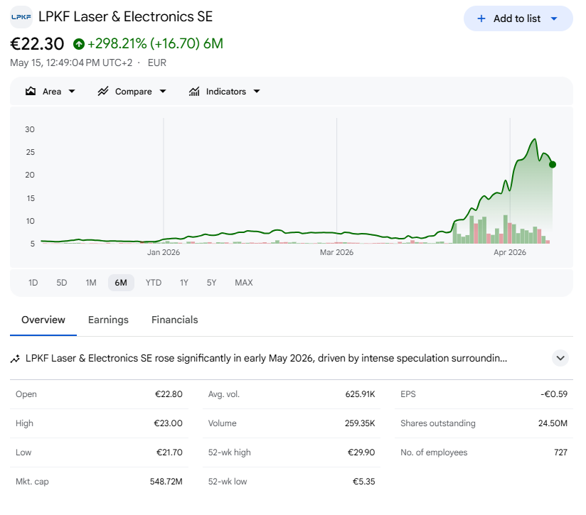Select the 5Y time range
The width and height of the screenshot is (586, 515).
pyautogui.click(x=211, y=283)
